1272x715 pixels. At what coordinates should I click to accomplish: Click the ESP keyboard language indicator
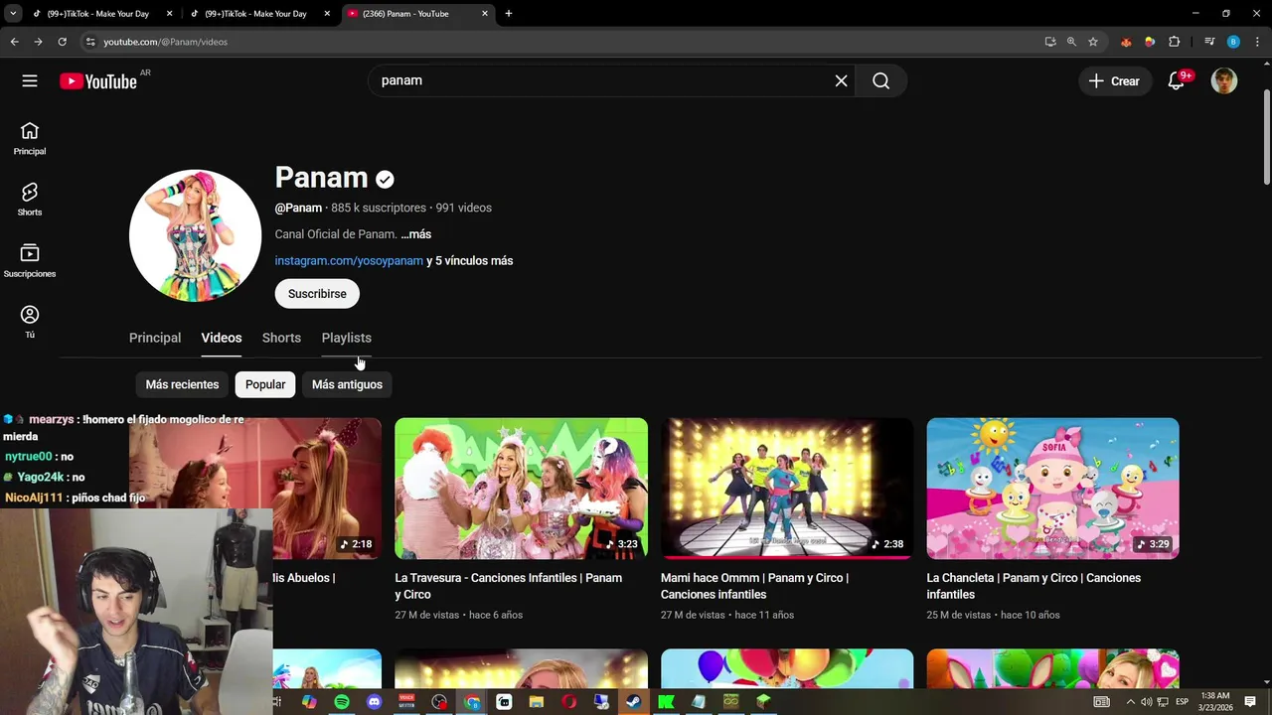(x=1183, y=702)
